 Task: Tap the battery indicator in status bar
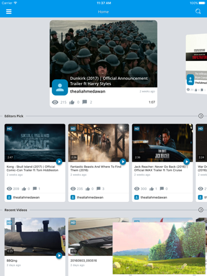coord(202,3)
